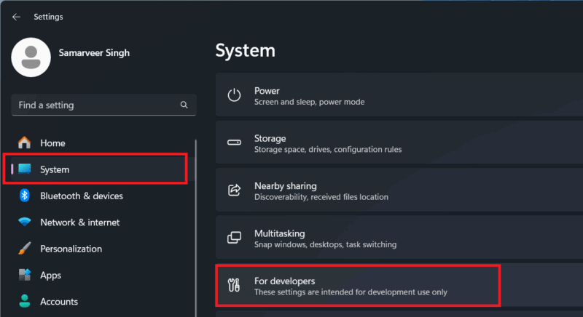The image size is (583, 317).
Task: Click the Home house icon
Action: [x=25, y=143]
